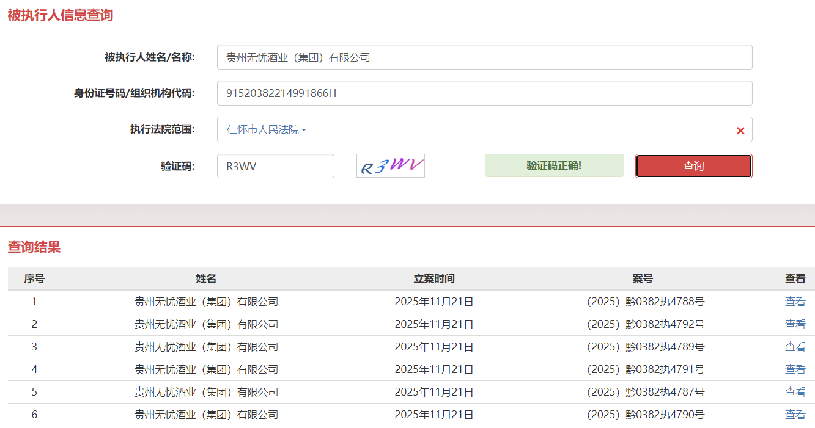Screen dimensions: 815x428
Task: Select company name in first result row
Action: 206,302
